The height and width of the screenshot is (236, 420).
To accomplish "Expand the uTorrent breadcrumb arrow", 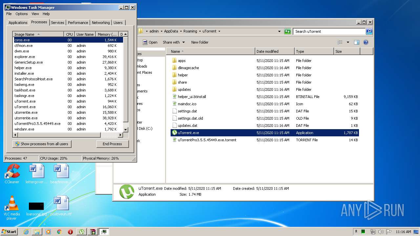I will (219, 31).
